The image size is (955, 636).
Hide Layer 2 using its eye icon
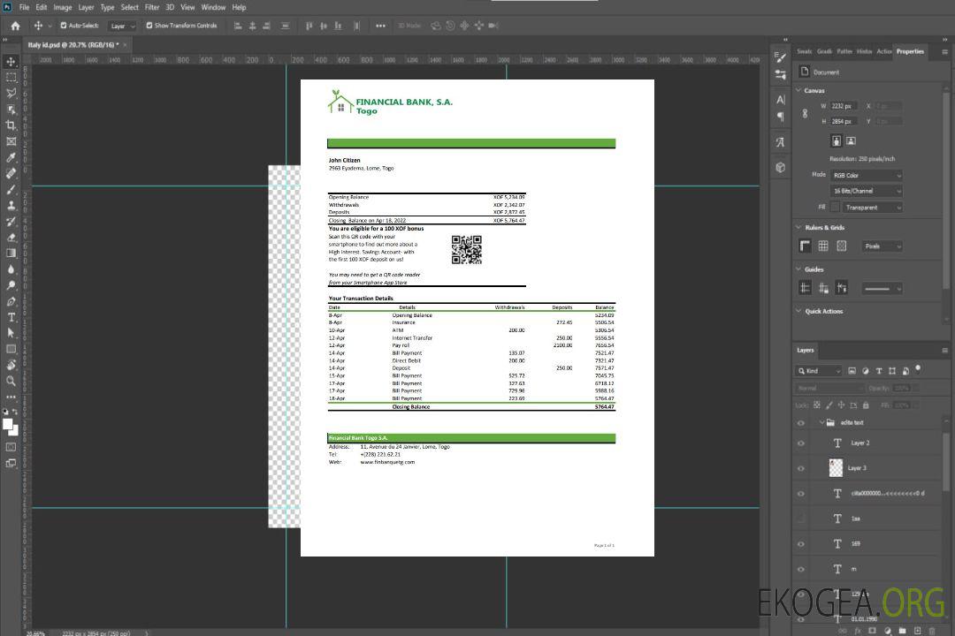coord(801,443)
